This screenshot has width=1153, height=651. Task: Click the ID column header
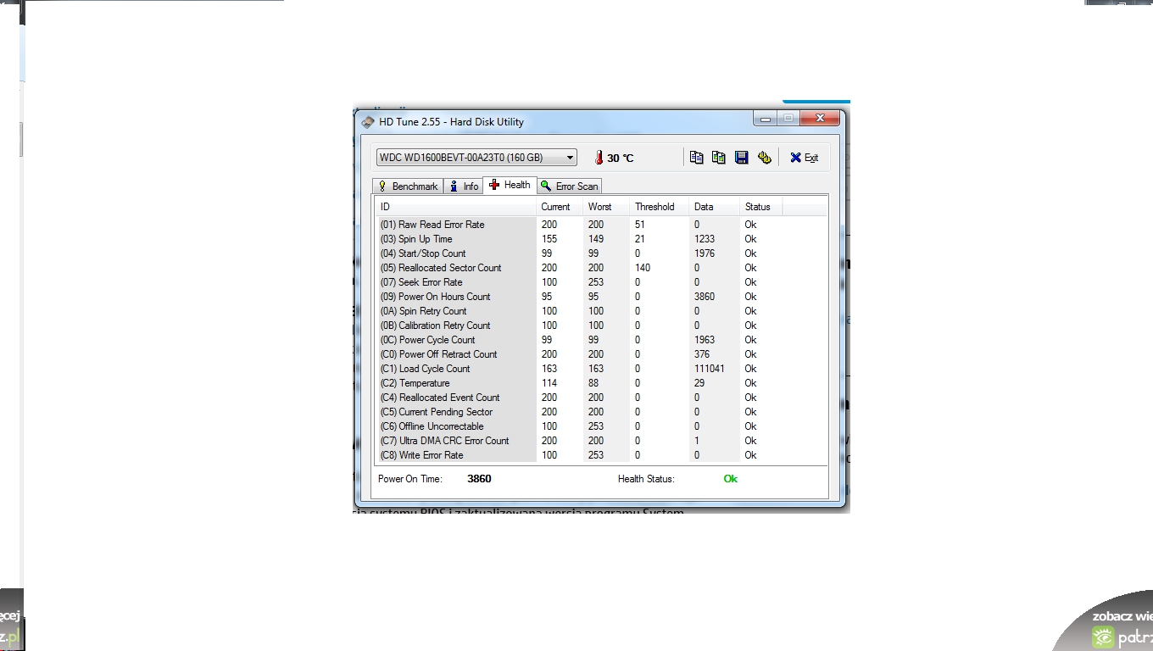455,207
